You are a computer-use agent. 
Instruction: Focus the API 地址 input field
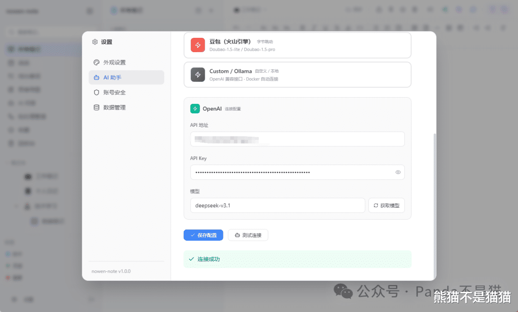coord(297,139)
